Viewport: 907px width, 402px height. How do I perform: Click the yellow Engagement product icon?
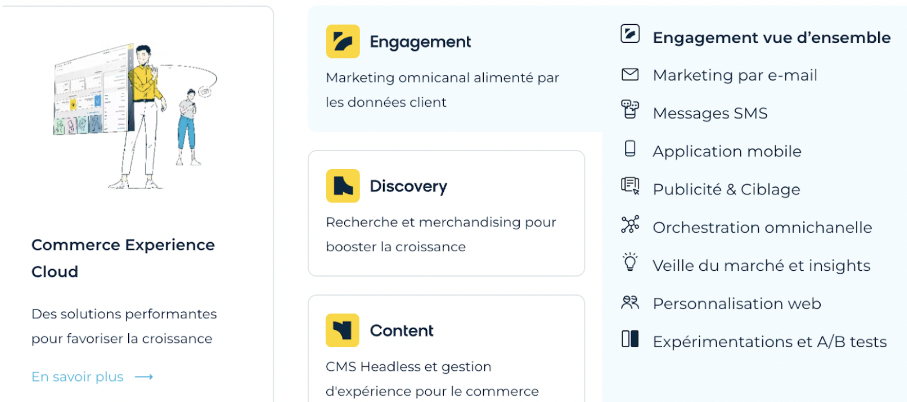point(343,42)
